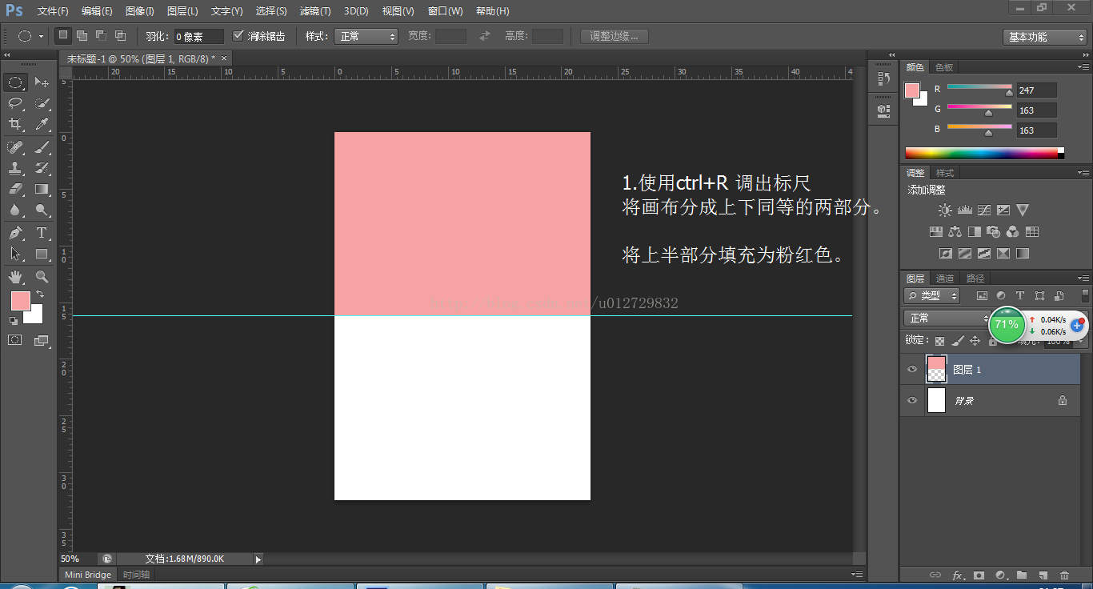The image size is (1093, 589).
Task: Add Photo Filter adjustment
Action: coord(993,232)
